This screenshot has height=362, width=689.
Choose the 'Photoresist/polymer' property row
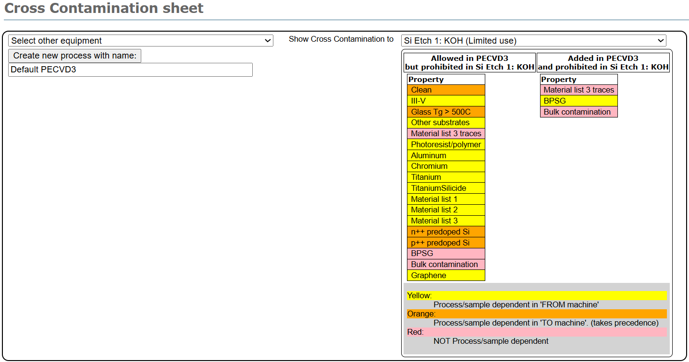(446, 144)
